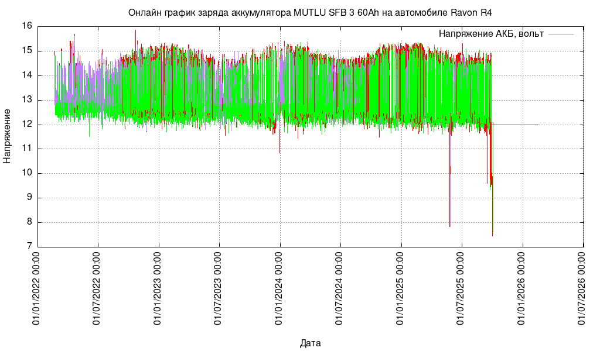
Task: Click the legend line sample next to the label
Action: 561,35
